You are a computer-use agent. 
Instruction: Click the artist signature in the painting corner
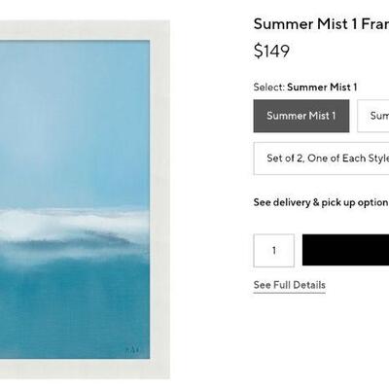coord(132,350)
